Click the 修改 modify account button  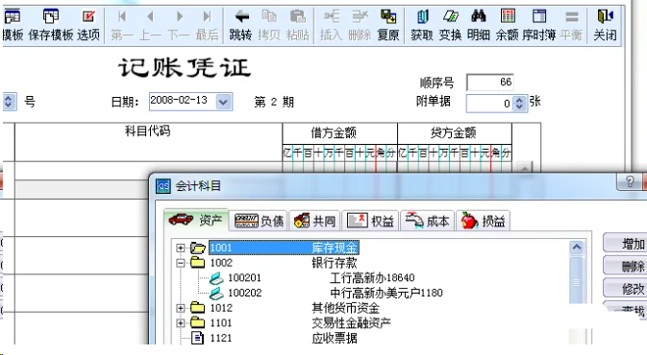click(x=625, y=288)
